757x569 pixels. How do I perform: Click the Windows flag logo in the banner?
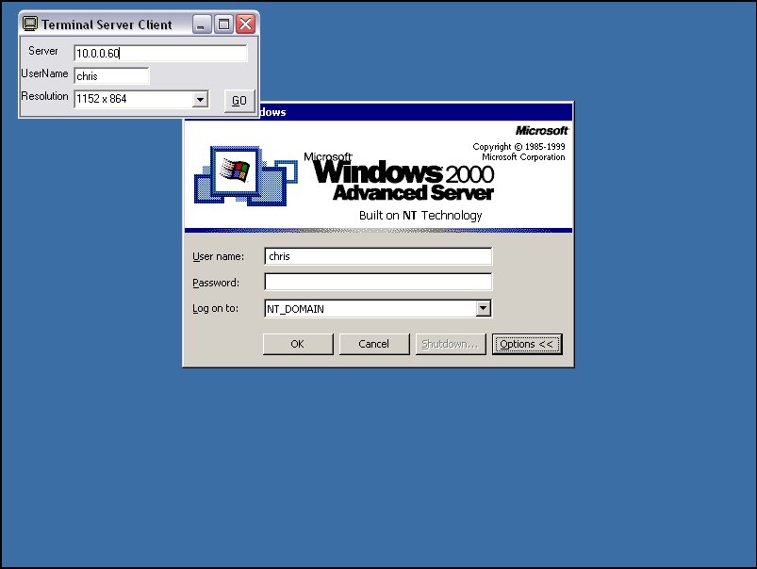tap(232, 171)
